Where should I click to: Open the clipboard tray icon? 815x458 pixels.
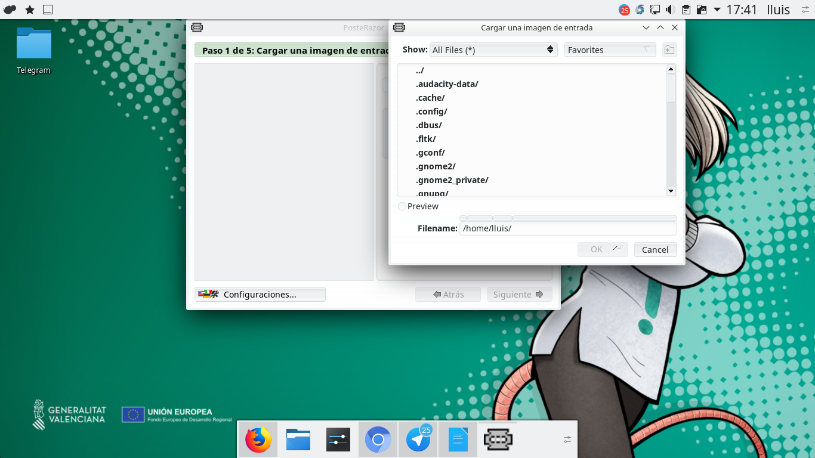(x=686, y=10)
